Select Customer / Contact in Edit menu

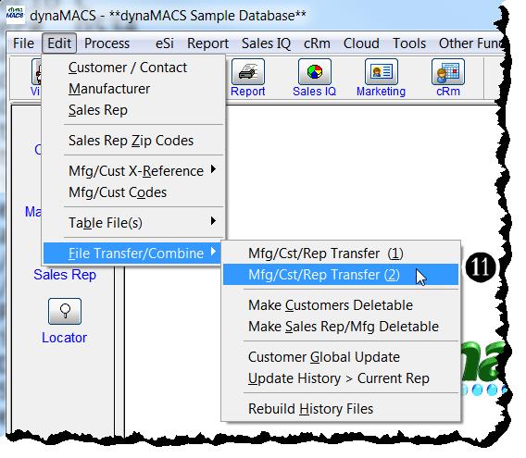(128, 68)
